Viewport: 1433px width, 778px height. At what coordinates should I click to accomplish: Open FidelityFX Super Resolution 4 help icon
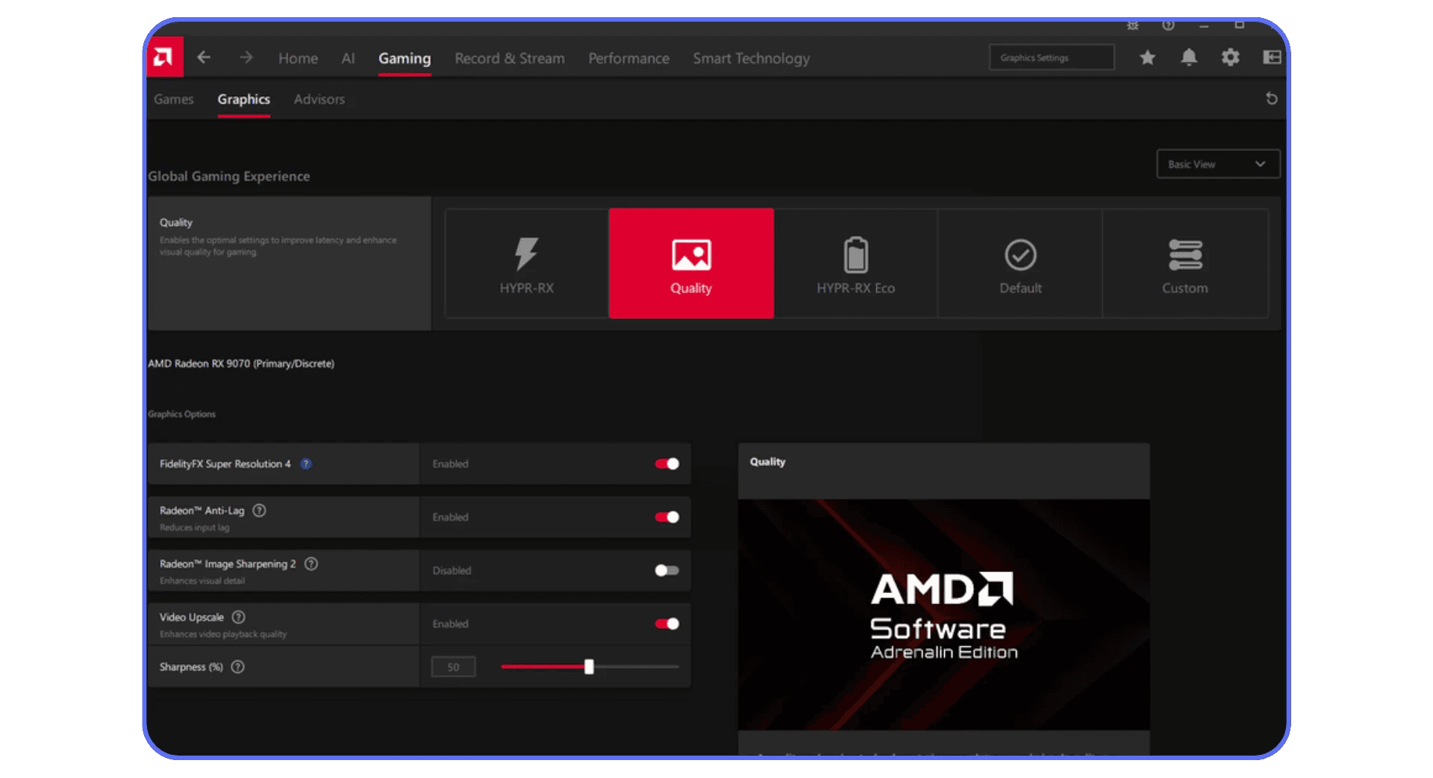[306, 464]
